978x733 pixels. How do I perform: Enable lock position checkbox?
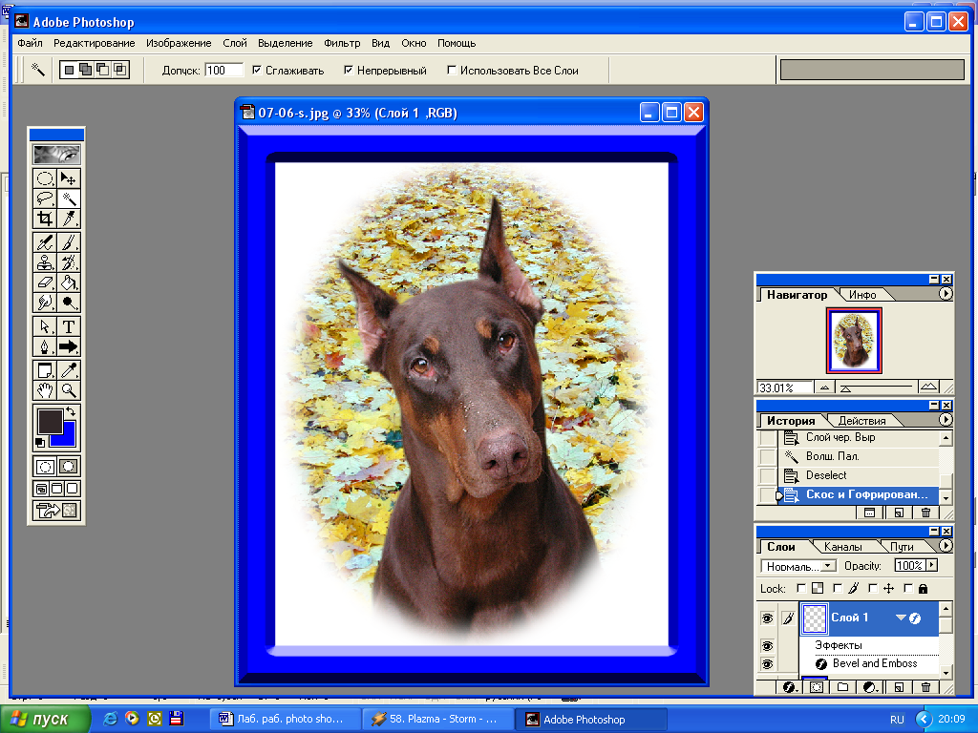tap(873, 588)
